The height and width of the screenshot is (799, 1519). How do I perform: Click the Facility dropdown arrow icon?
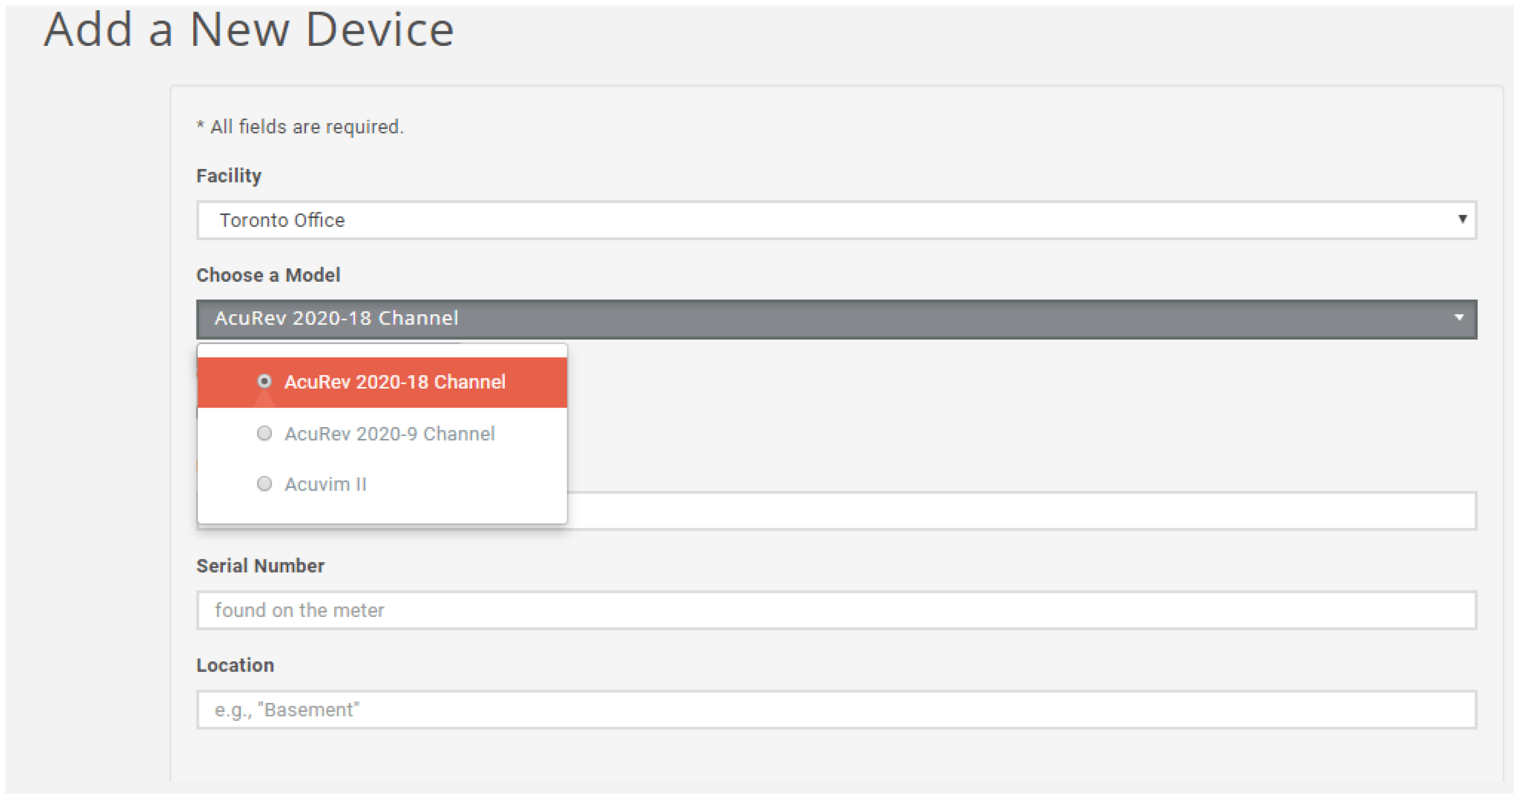[1462, 219]
